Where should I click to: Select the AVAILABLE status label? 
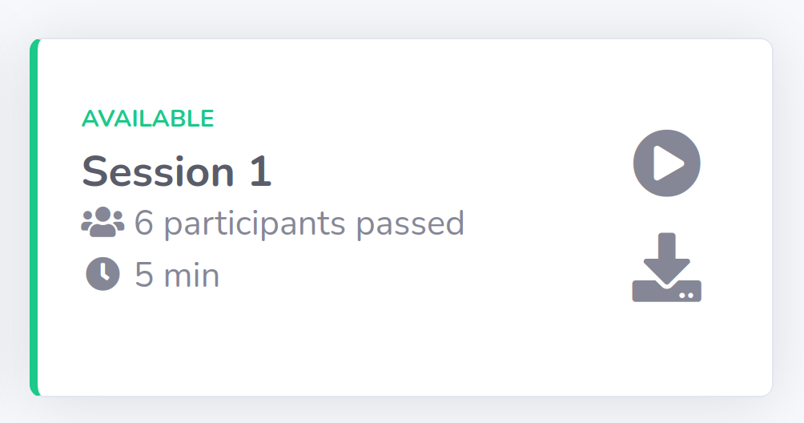pyautogui.click(x=147, y=119)
